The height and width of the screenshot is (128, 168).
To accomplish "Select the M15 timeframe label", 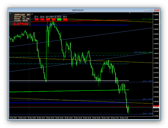I will click(53, 17).
